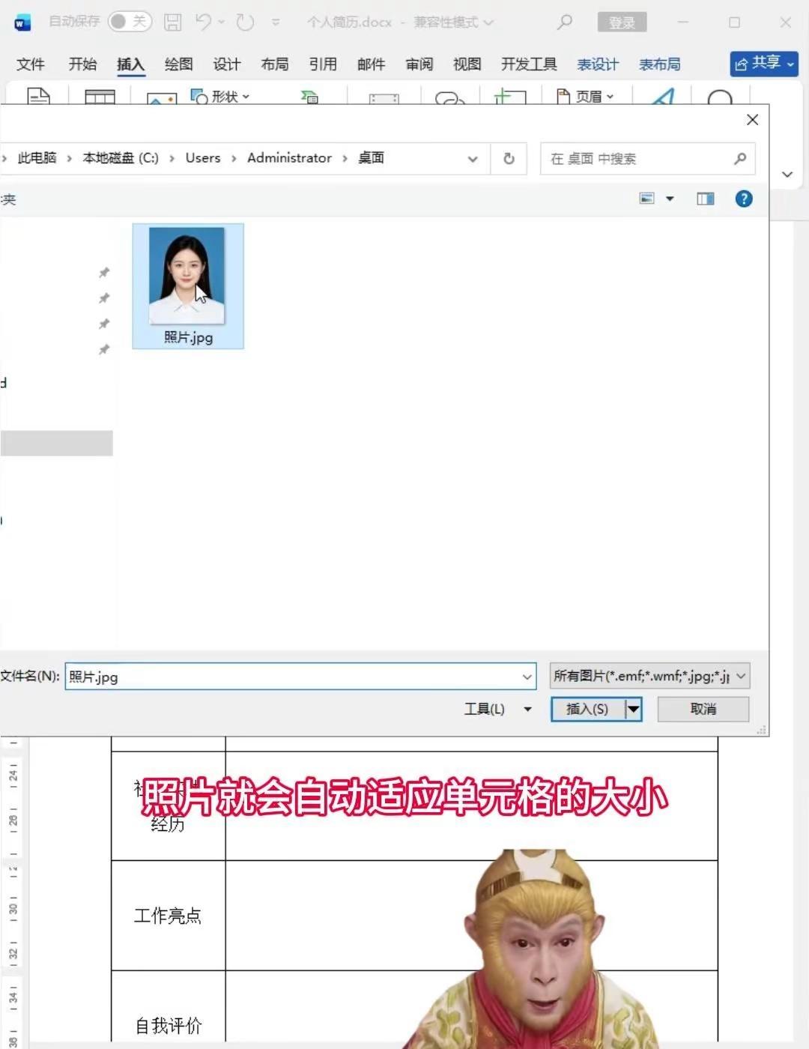Click the Pictures icon in Insert ribbon
Viewport: 809px width, 1049px height.
point(162,98)
